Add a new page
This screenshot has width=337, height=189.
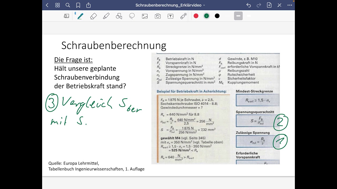tap(269, 5)
